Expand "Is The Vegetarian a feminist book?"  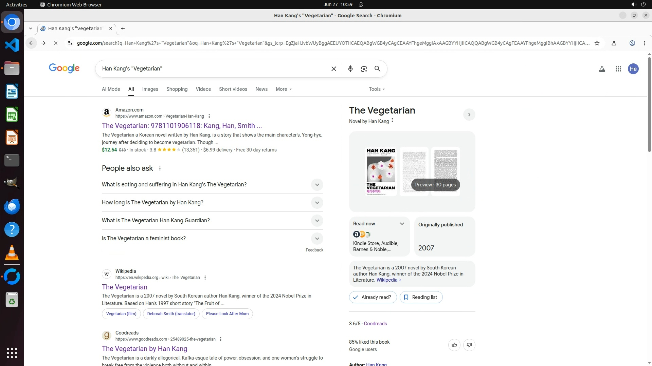pyautogui.click(x=316, y=239)
